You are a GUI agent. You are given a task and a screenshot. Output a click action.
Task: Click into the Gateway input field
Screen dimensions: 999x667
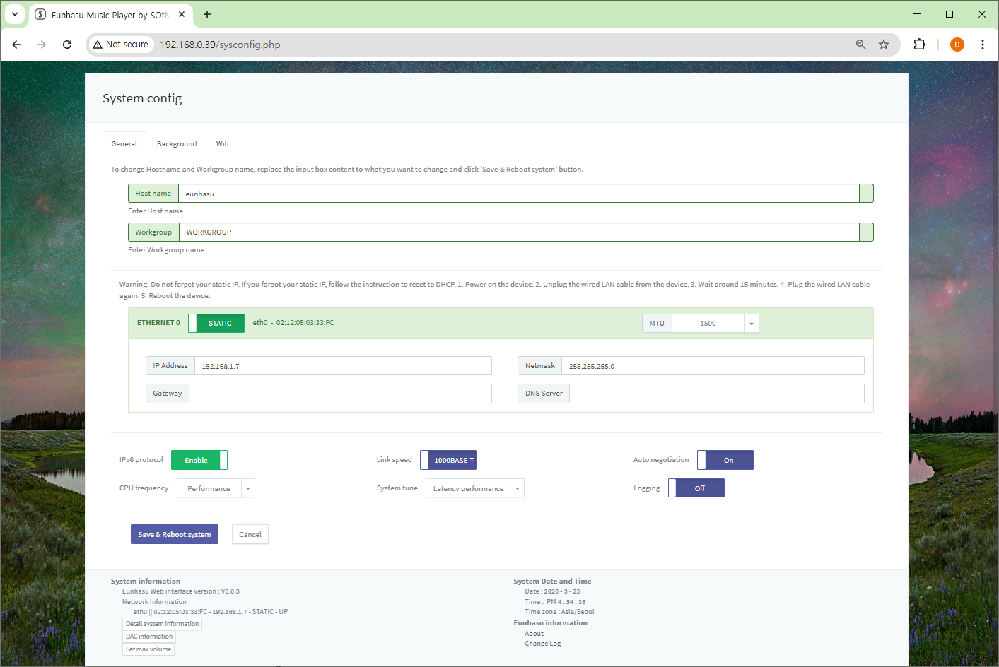[x=339, y=394]
